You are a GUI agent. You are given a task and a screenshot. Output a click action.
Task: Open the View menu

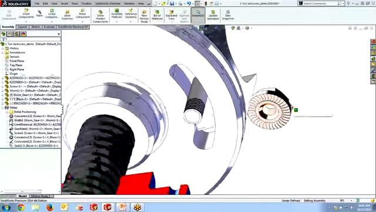tap(55, 4)
